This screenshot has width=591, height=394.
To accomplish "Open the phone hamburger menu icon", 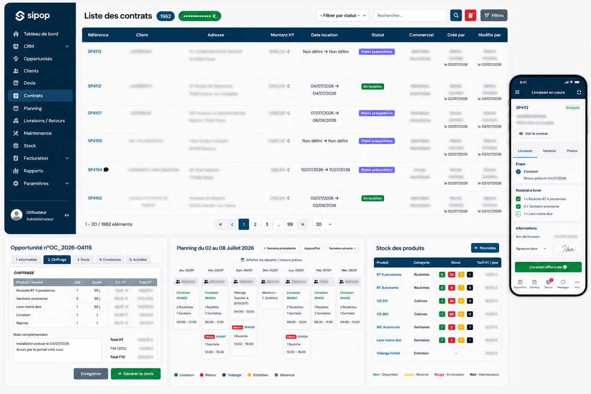I will (x=517, y=92).
